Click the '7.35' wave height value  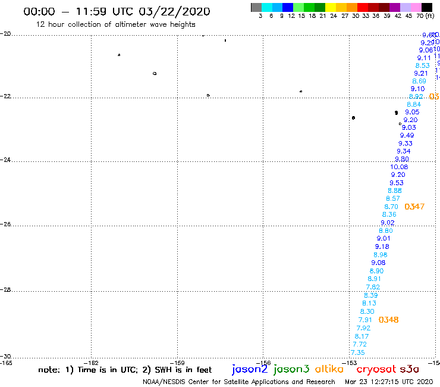358,352
